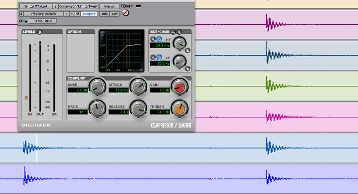The width and height of the screenshot is (358, 194).
Task: Click the Levels phase invert icon
Action: coord(40,32)
